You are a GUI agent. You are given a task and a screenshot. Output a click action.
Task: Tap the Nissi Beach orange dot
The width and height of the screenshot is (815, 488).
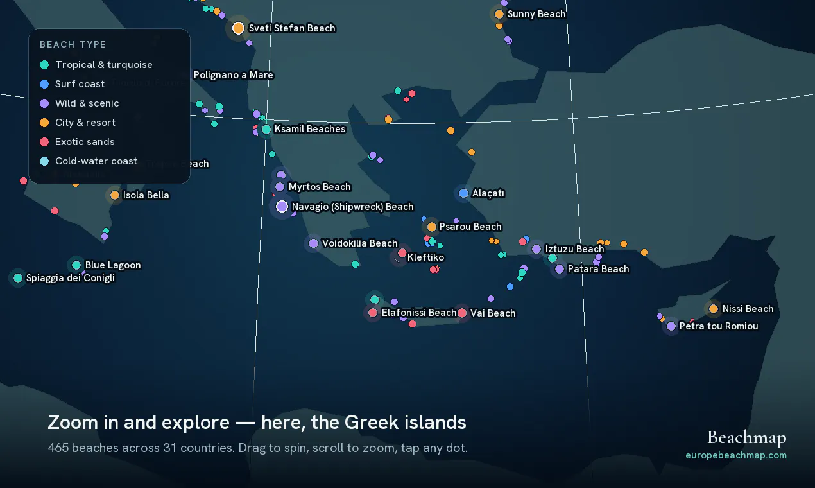(714, 309)
